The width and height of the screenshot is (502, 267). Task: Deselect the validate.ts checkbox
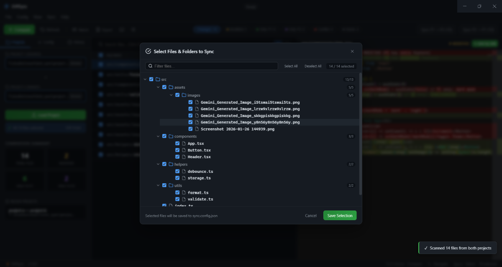click(177, 199)
